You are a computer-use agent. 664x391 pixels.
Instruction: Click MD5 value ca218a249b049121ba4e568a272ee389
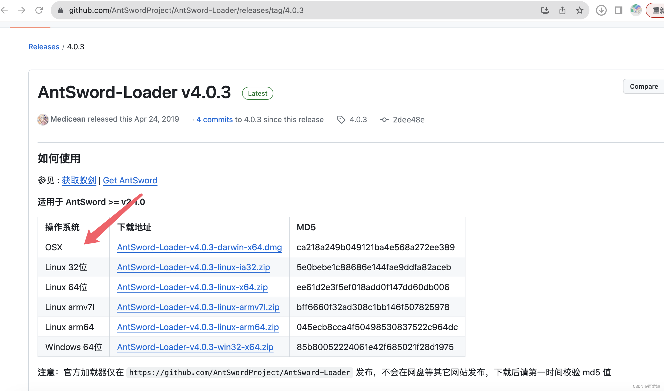[x=375, y=247]
